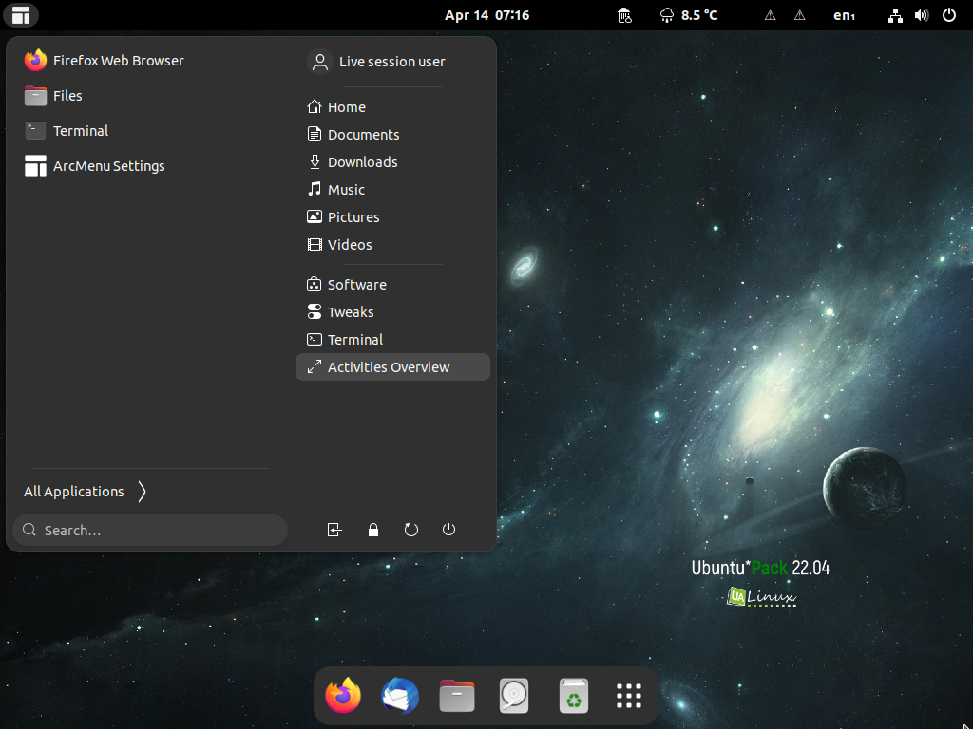Viewport: 973px width, 729px height.
Task: Open the system power menu in top bar
Action: (x=949, y=15)
